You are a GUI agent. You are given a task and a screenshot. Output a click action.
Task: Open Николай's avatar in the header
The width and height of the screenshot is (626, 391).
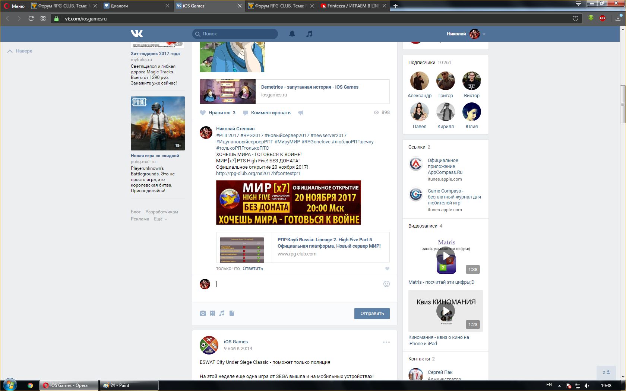tap(475, 34)
